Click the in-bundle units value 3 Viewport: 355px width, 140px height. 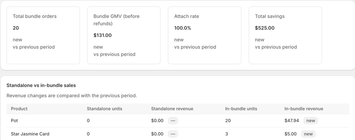[x=227, y=134]
